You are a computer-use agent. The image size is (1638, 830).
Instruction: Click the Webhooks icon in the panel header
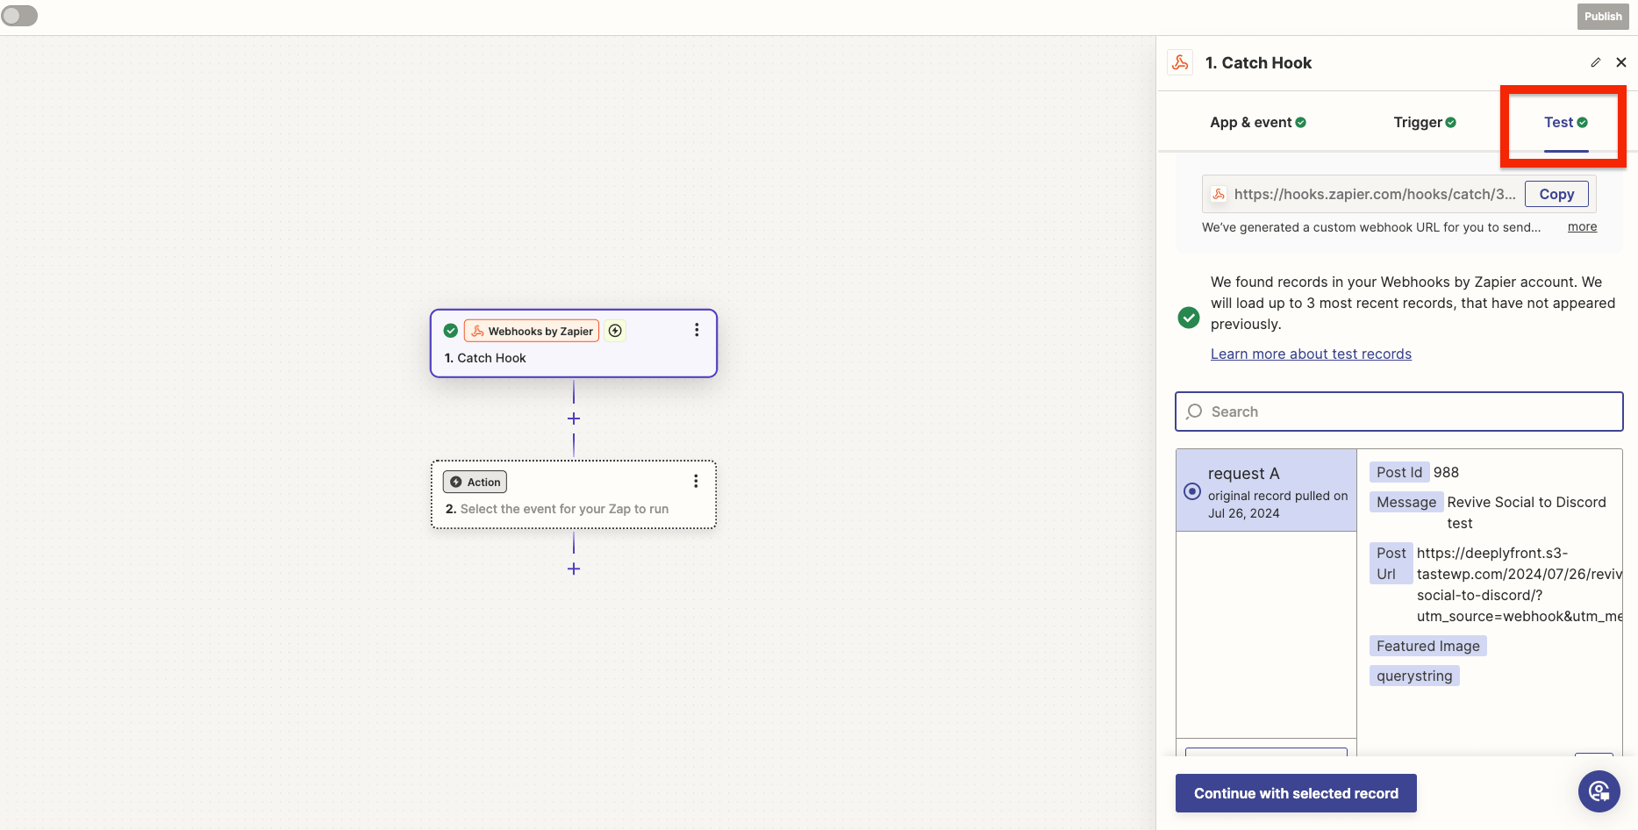pos(1180,62)
